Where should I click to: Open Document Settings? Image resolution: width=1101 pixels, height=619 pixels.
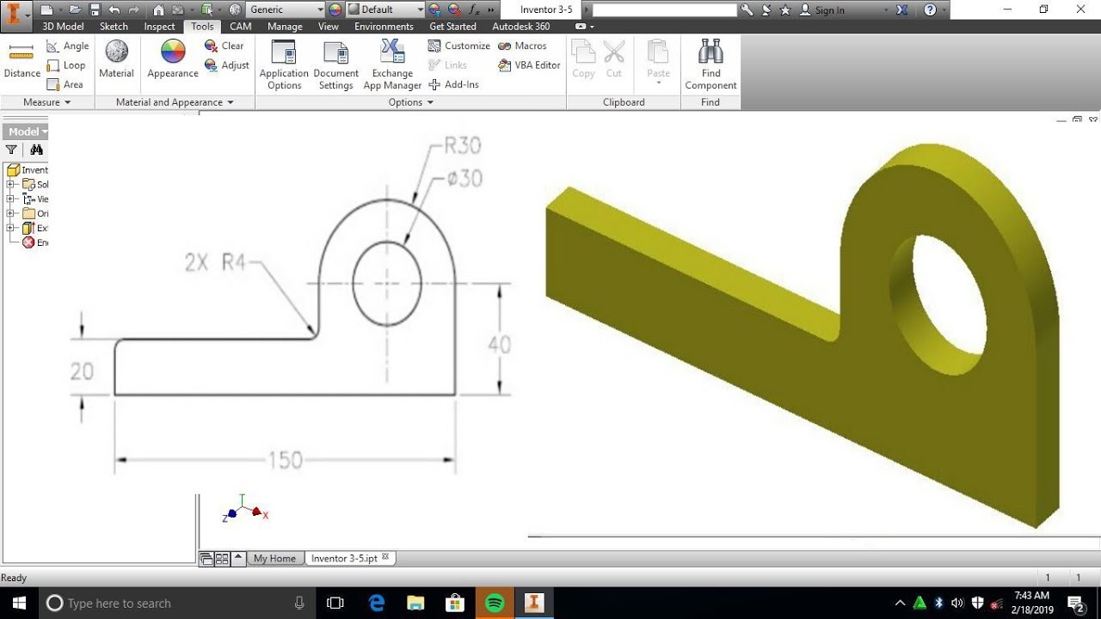click(x=336, y=65)
